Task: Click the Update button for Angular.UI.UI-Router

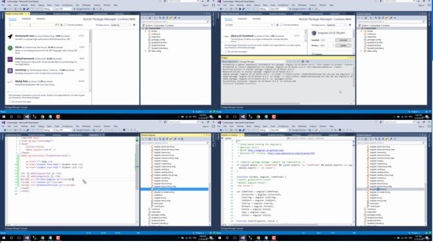Action: [343, 45]
